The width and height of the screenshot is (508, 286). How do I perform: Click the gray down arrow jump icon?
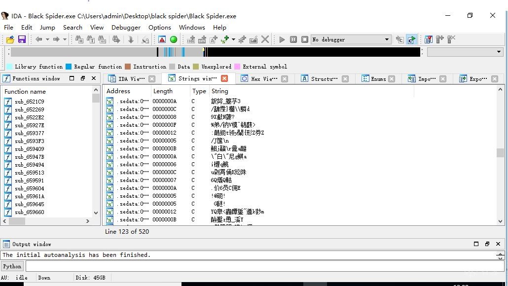(x=131, y=39)
